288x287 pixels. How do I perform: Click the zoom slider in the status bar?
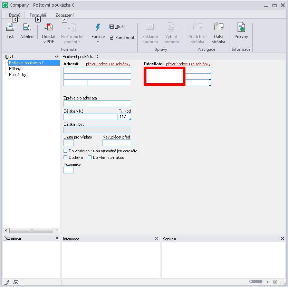point(256,282)
